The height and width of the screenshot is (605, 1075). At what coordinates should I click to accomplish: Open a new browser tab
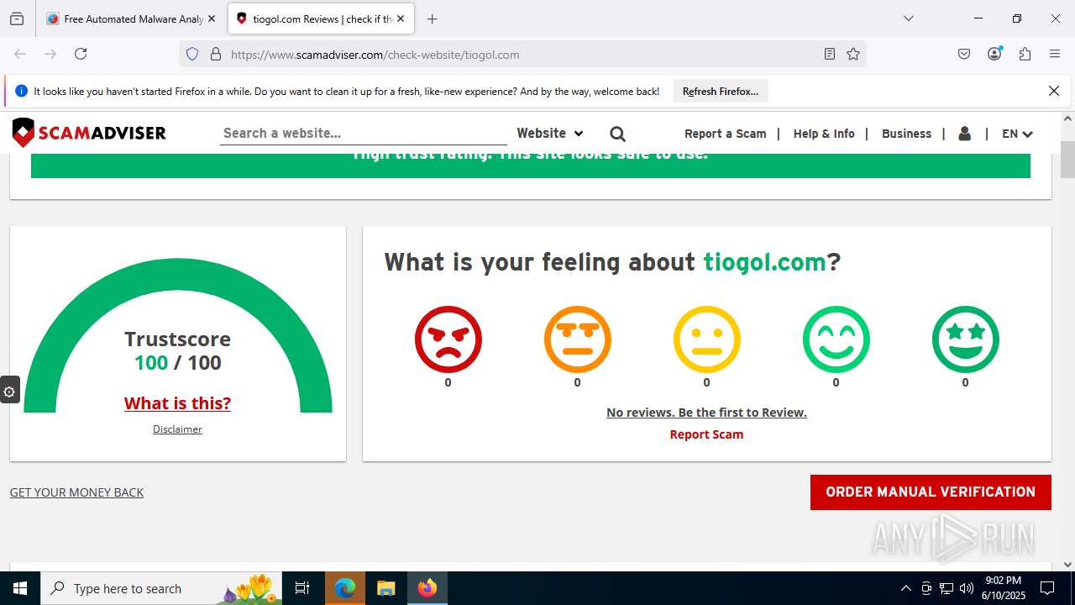point(433,18)
